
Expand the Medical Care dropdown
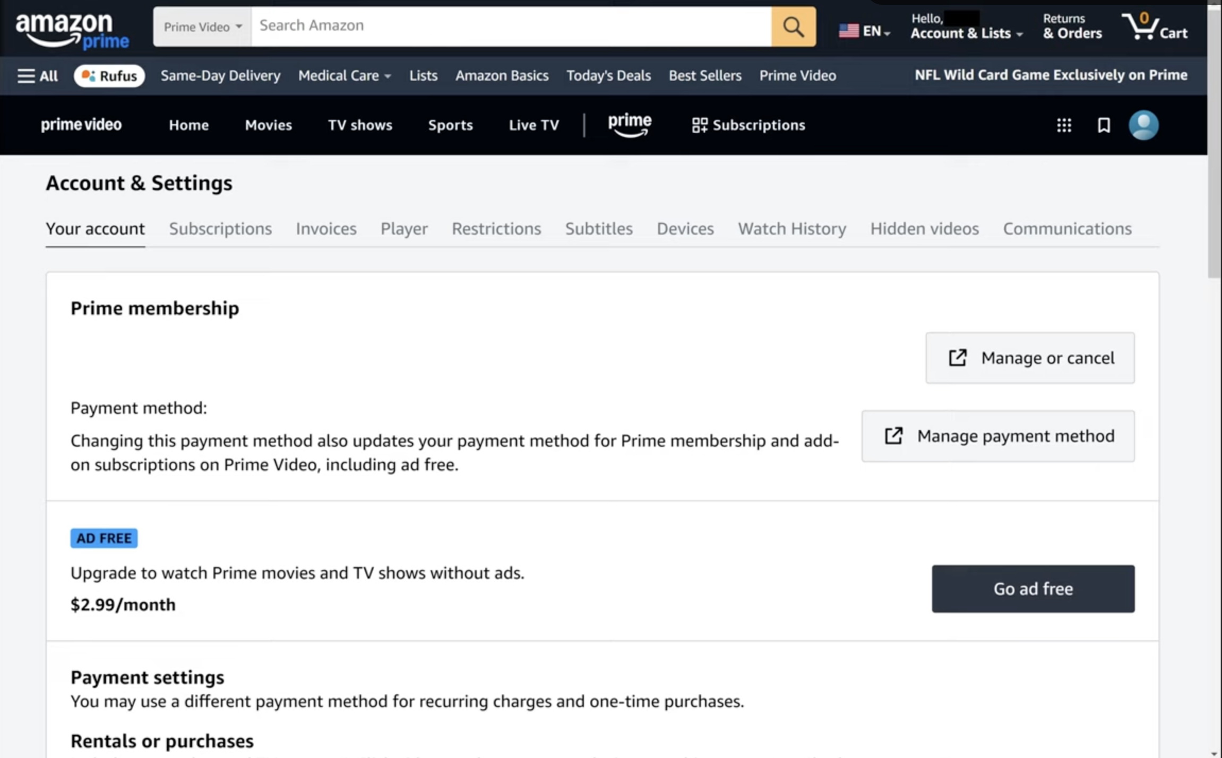point(345,76)
